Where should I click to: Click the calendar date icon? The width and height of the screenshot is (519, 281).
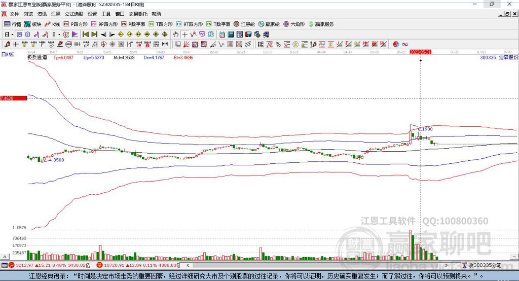pos(222,34)
